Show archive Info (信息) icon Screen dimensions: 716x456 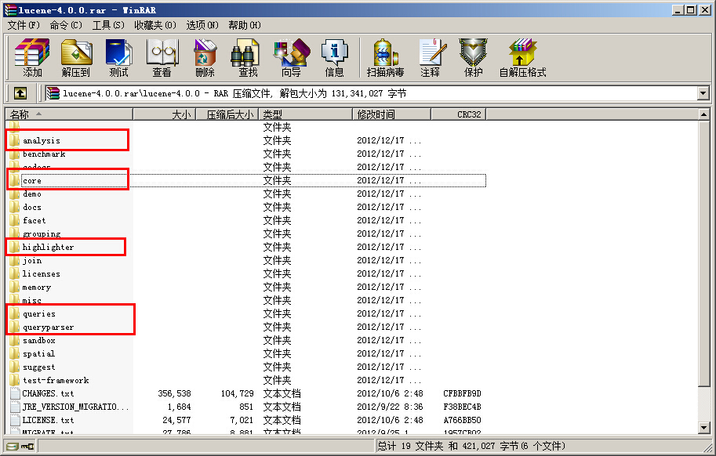[x=334, y=58]
